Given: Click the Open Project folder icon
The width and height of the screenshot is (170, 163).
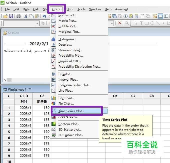Looking at the screenshot, I should click(5, 16).
